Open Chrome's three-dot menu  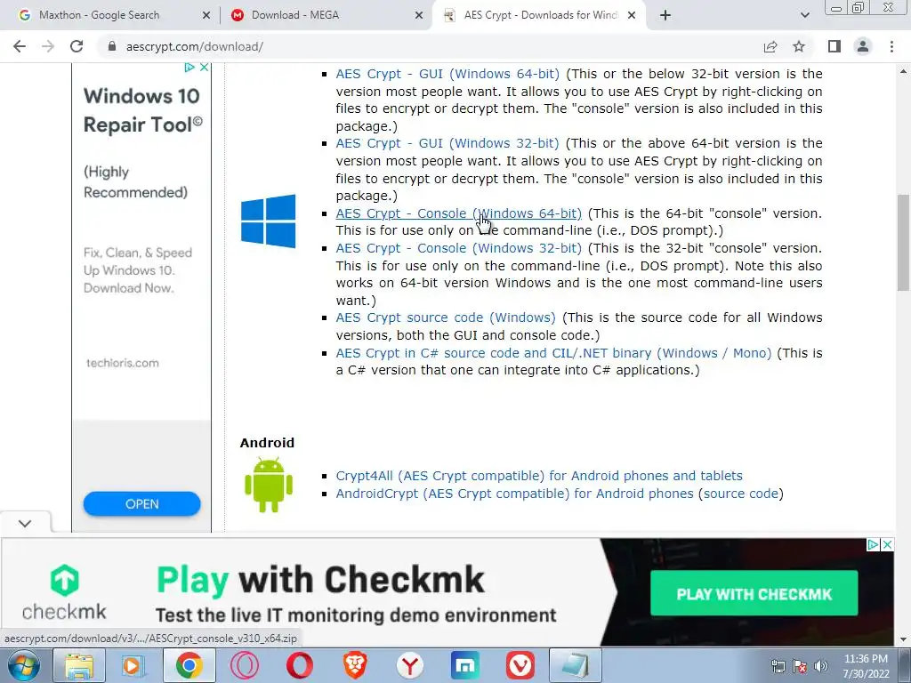[891, 46]
